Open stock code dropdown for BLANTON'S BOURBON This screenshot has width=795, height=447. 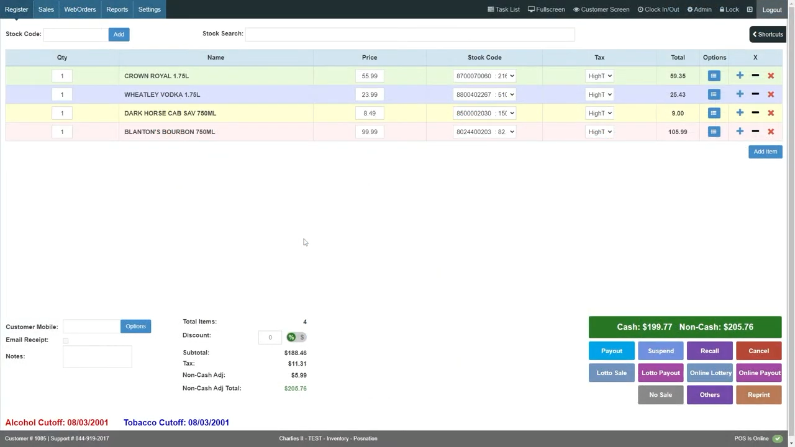(x=484, y=132)
